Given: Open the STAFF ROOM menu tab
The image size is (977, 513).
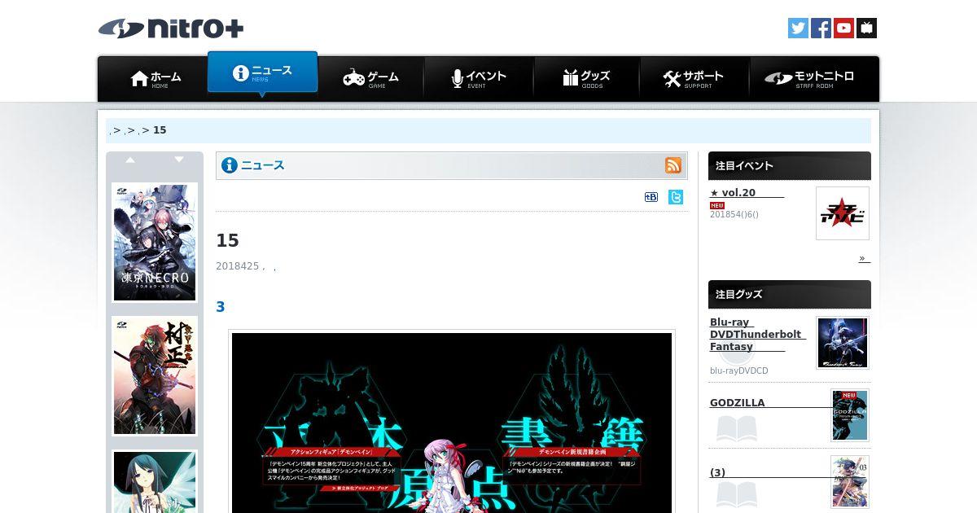Looking at the screenshot, I should coord(813,79).
